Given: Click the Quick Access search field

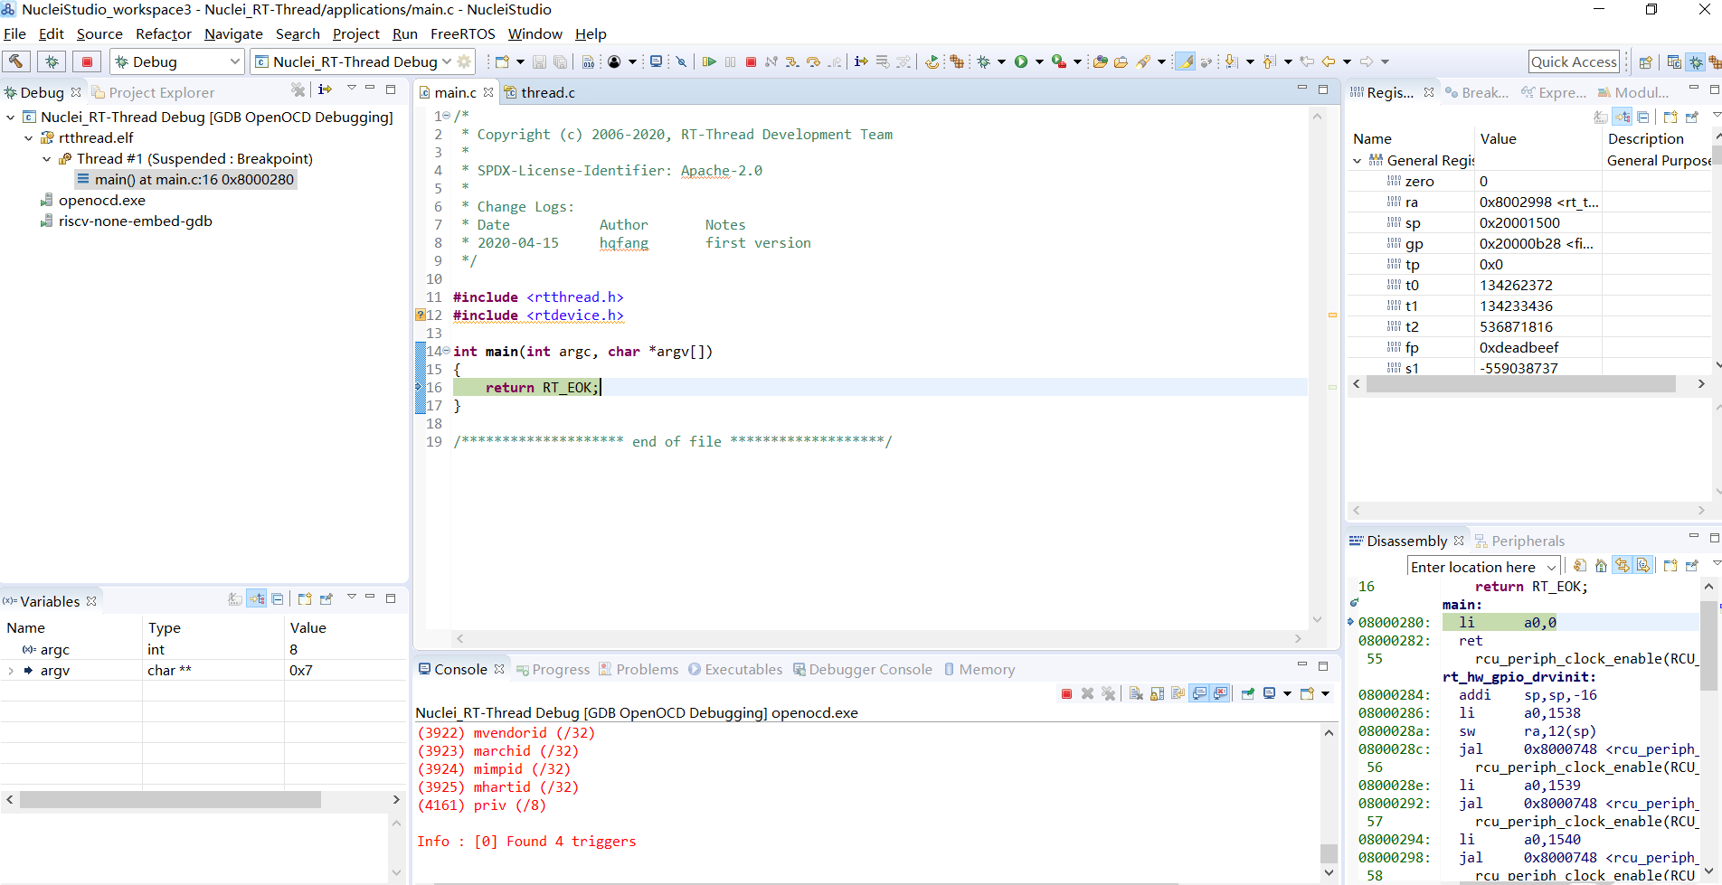Looking at the screenshot, I should point(1573,61).
